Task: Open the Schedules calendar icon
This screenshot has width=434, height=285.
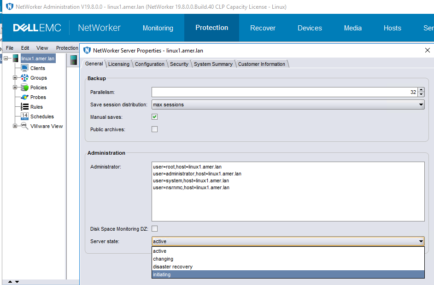Action: point(24,116)
